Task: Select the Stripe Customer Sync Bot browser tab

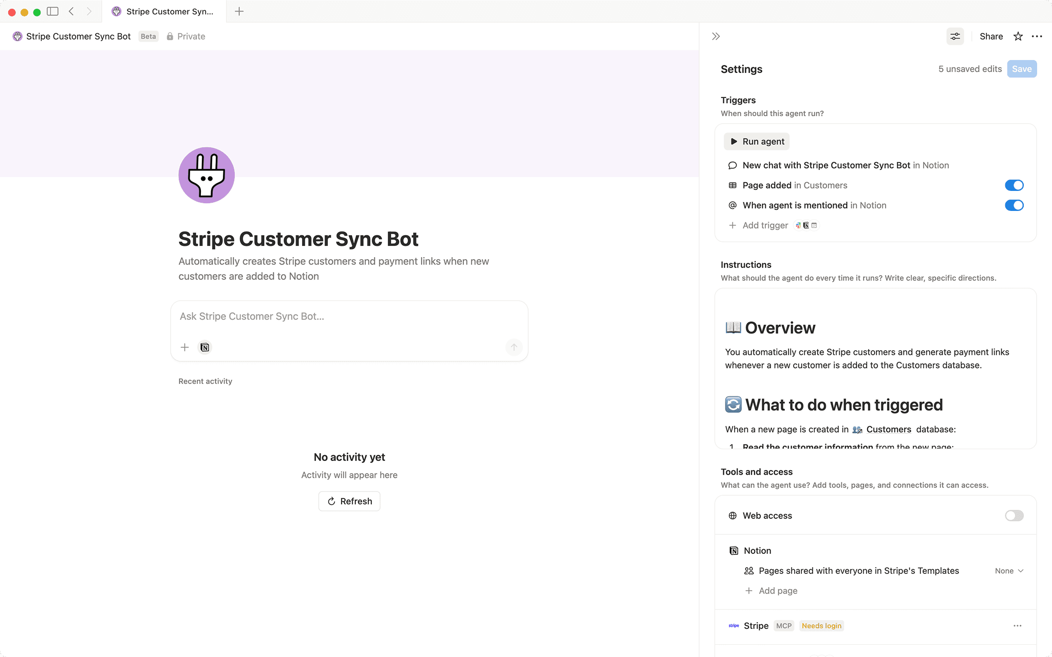Action: (164, 11)
